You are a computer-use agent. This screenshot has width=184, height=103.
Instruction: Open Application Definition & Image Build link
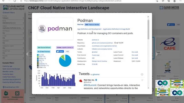[116, 29]
